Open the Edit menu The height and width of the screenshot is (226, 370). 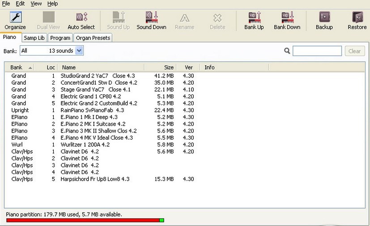20,4
